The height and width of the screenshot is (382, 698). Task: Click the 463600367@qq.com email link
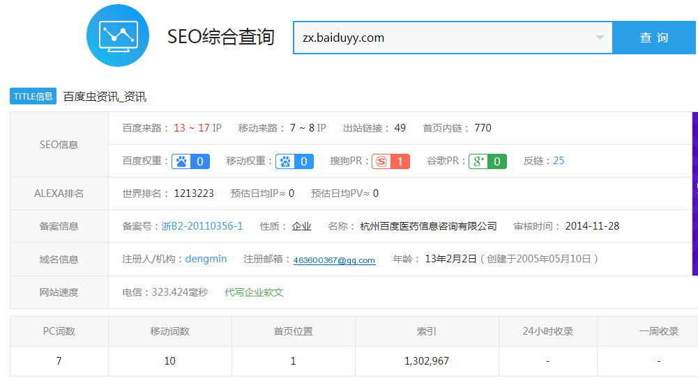[334, 260]
